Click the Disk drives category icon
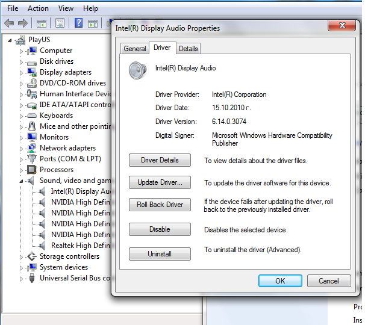Viewport: 365px width, 325px height. [x=32, y=63]
